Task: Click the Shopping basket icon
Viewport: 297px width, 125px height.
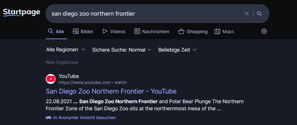Action: (181, 31)
